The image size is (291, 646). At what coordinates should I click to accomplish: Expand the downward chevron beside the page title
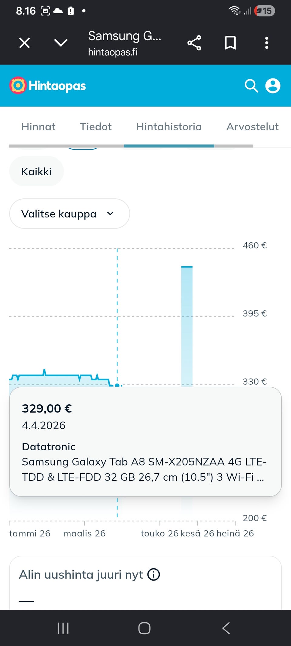[61, 43]
